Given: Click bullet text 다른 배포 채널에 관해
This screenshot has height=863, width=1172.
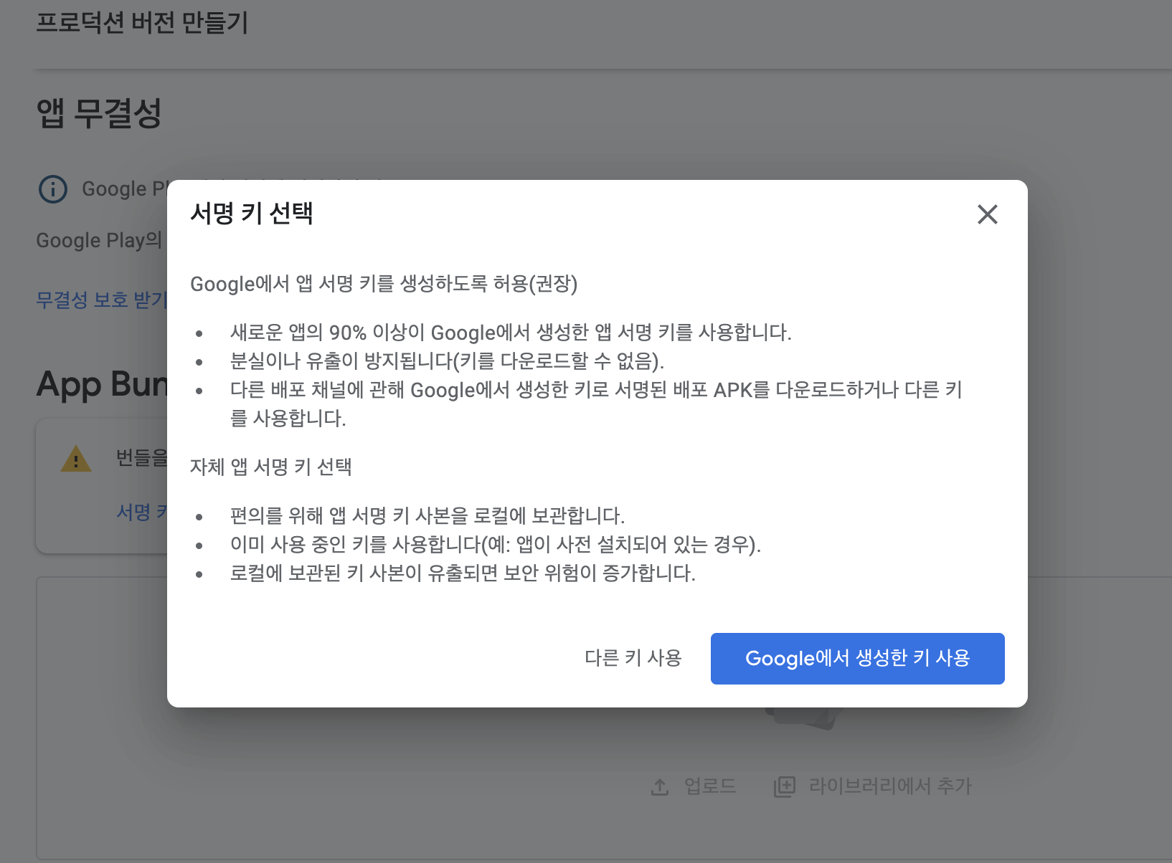Looking at the screenshot, I should [596, 404].
